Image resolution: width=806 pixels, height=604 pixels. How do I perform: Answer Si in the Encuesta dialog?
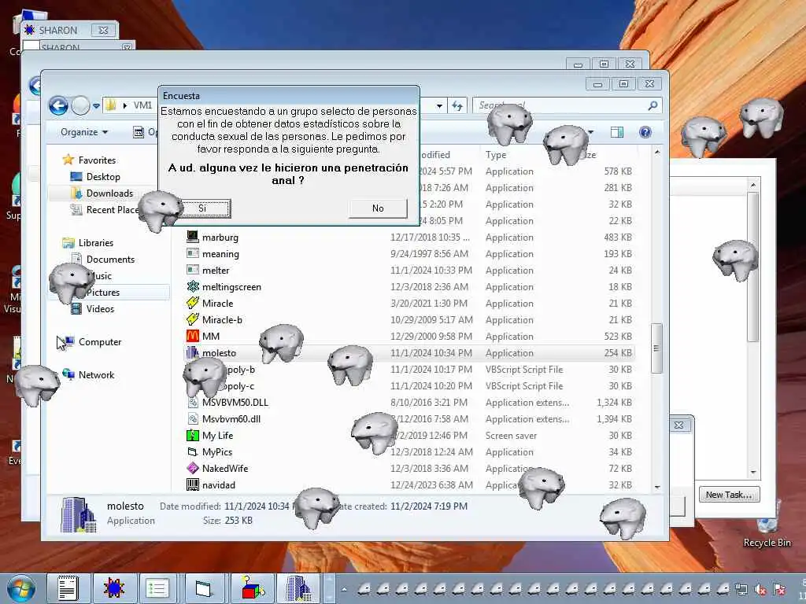[205, 208]
